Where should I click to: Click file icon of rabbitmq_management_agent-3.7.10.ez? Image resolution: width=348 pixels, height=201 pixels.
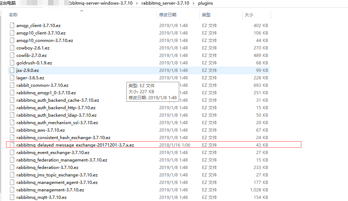click(x=12, y=183)
